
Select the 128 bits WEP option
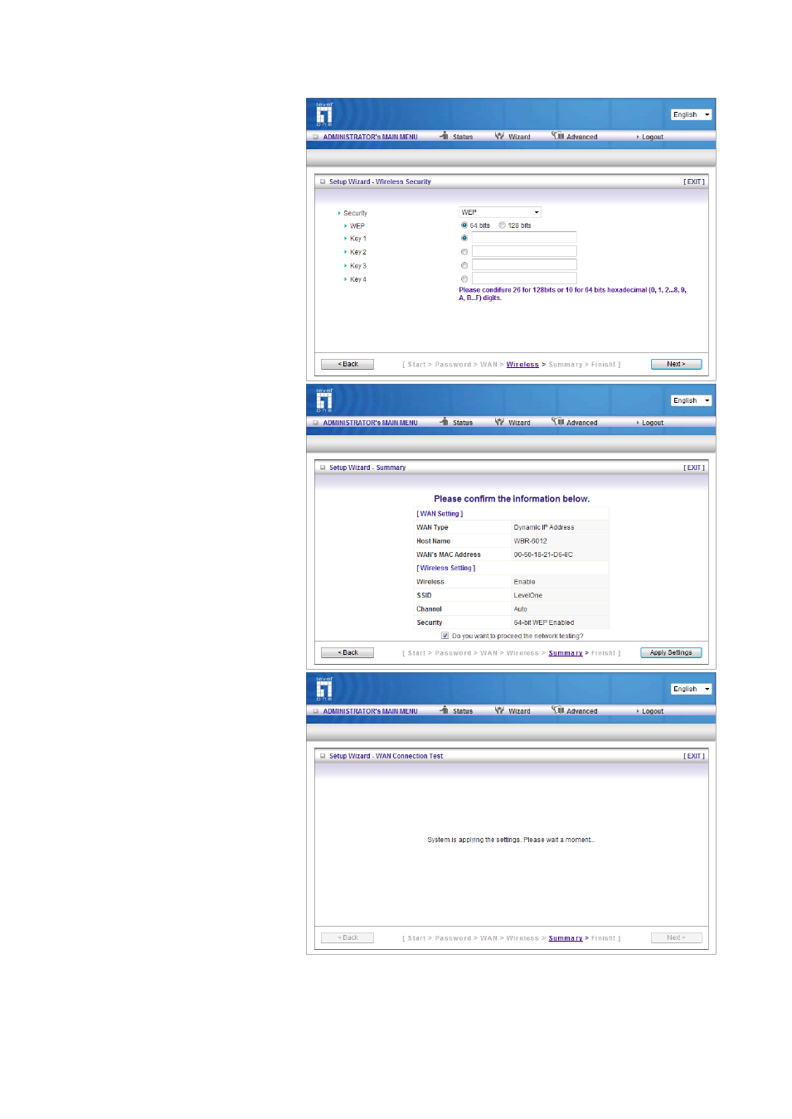click(502, 225)
